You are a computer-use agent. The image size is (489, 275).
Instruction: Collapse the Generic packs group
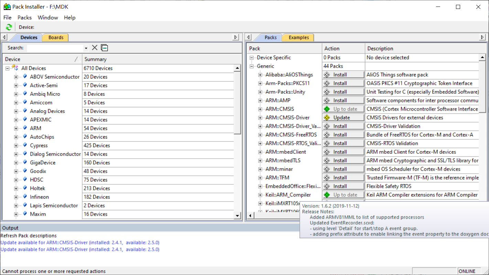(x=252, y=66)
